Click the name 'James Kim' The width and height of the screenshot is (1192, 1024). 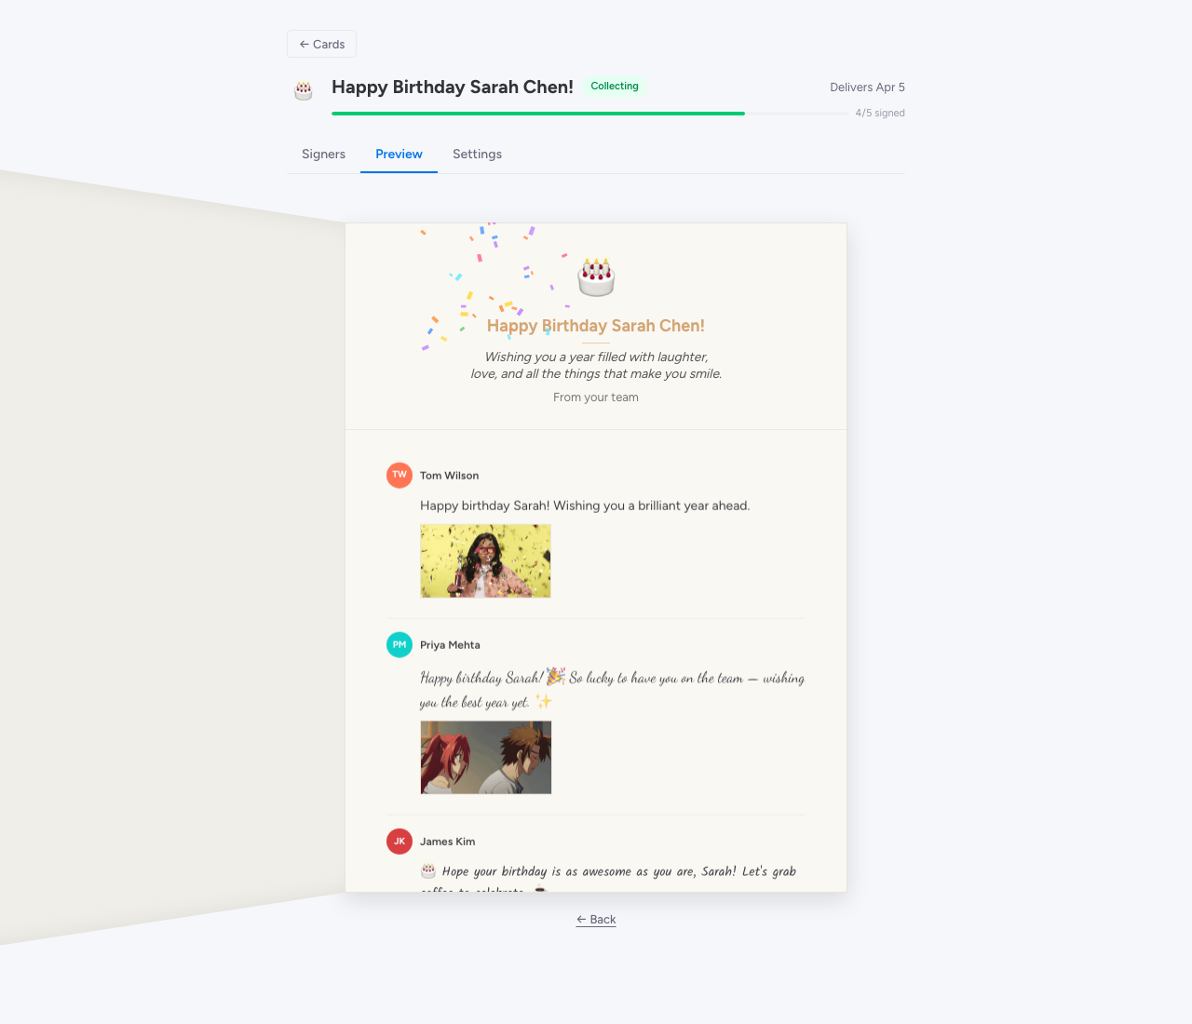coord(447,841)
